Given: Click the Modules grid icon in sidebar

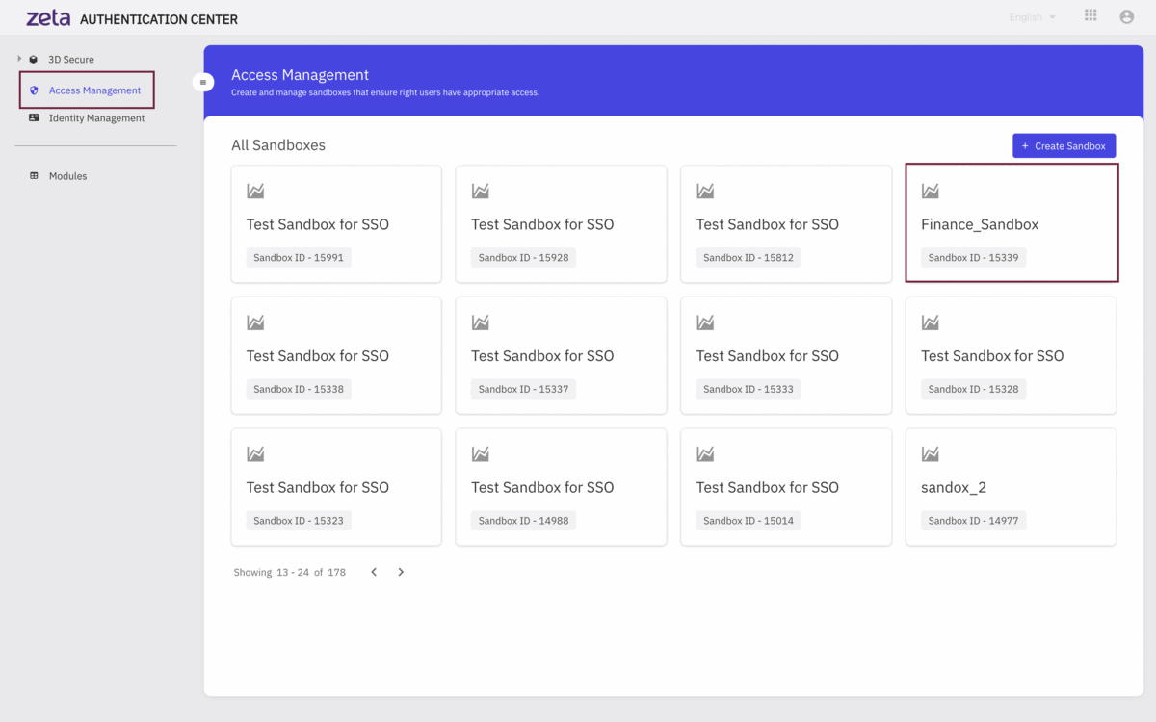Looking at the screenshot, I should tap(35, 176).
